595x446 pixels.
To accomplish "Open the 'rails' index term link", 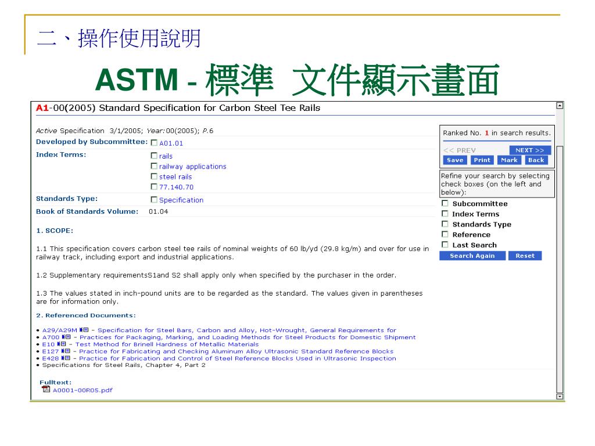I will [x=166, y=156].
